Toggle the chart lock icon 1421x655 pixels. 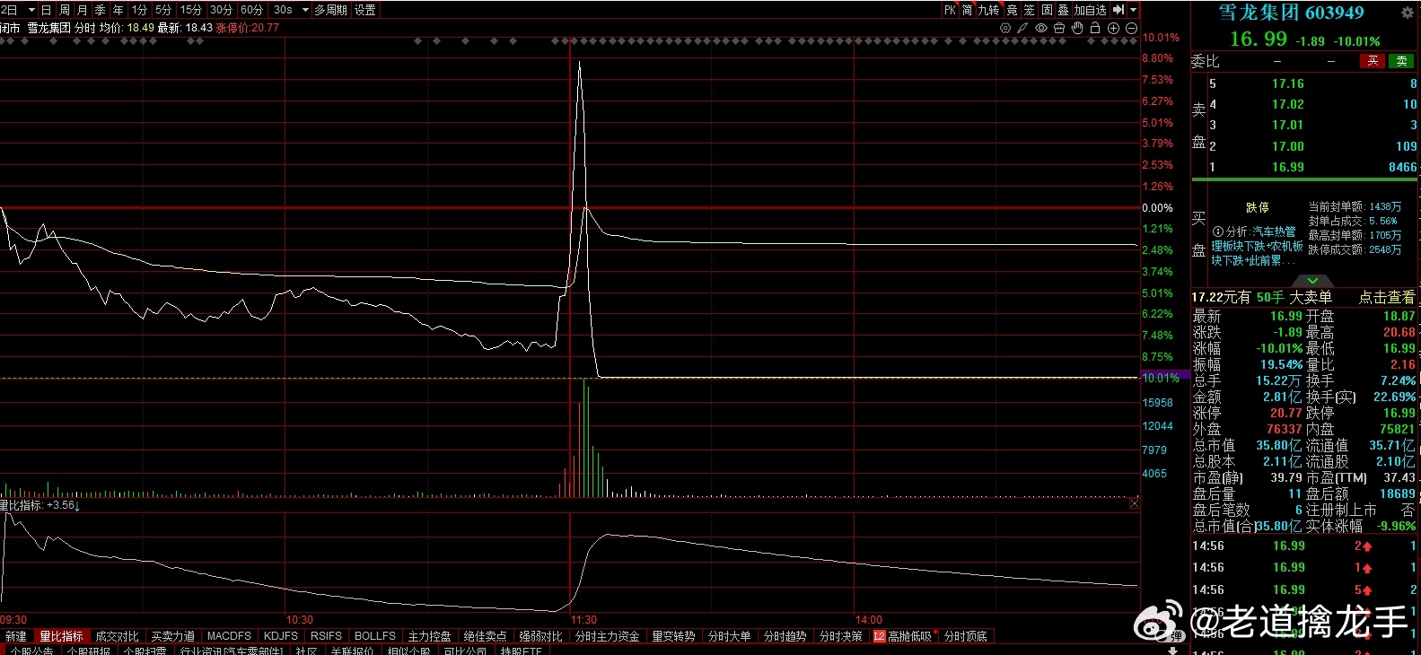click(x=1095, y=28)
